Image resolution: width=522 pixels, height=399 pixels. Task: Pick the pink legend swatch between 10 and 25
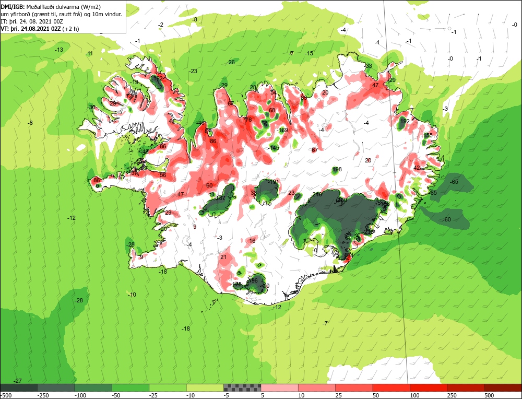click(317, 388)
